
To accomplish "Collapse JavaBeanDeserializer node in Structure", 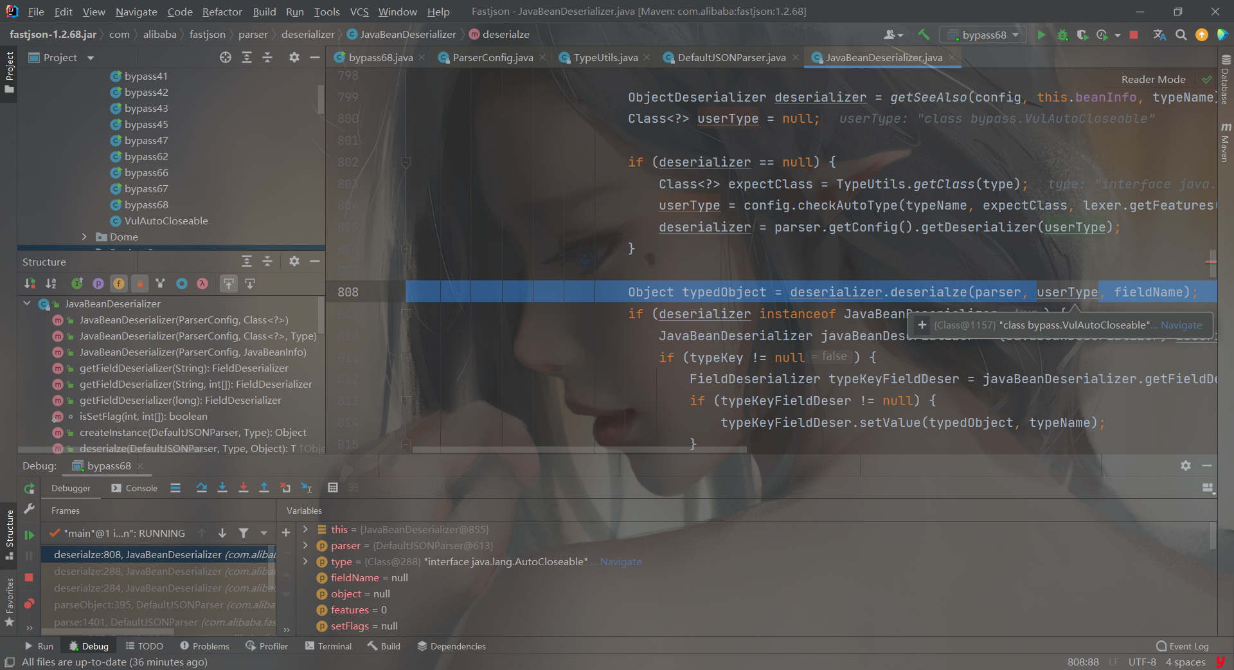I will (27, 303).
